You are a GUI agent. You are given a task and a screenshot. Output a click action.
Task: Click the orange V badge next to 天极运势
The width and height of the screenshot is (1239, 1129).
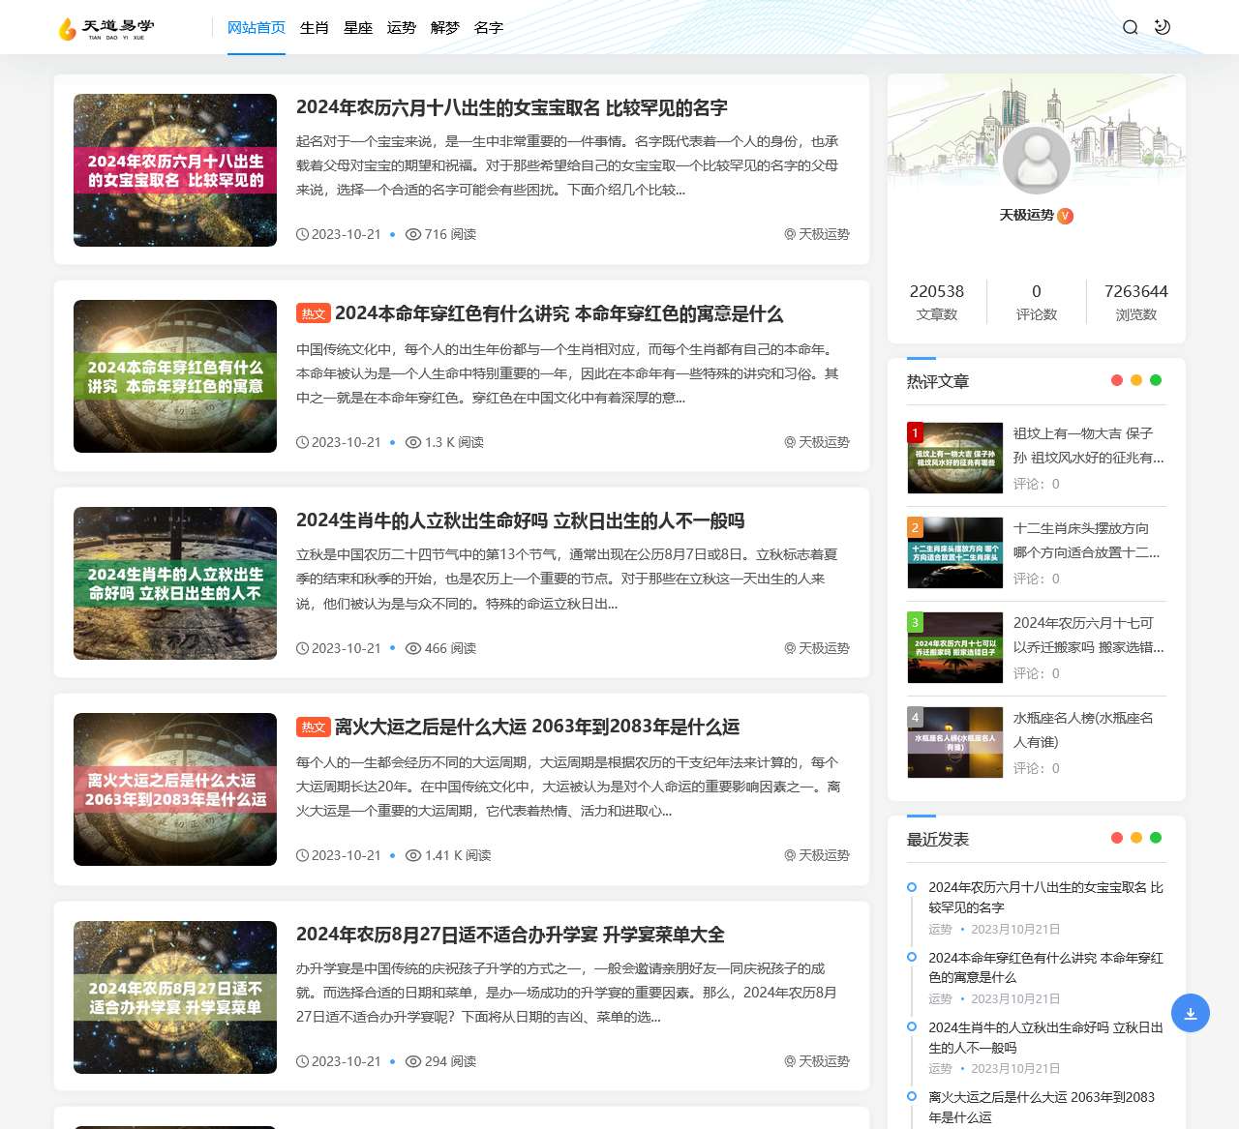1065,217
